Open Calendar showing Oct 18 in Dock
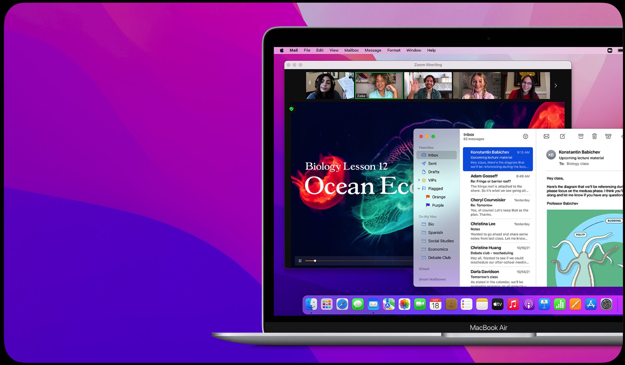 coord(435,304)
